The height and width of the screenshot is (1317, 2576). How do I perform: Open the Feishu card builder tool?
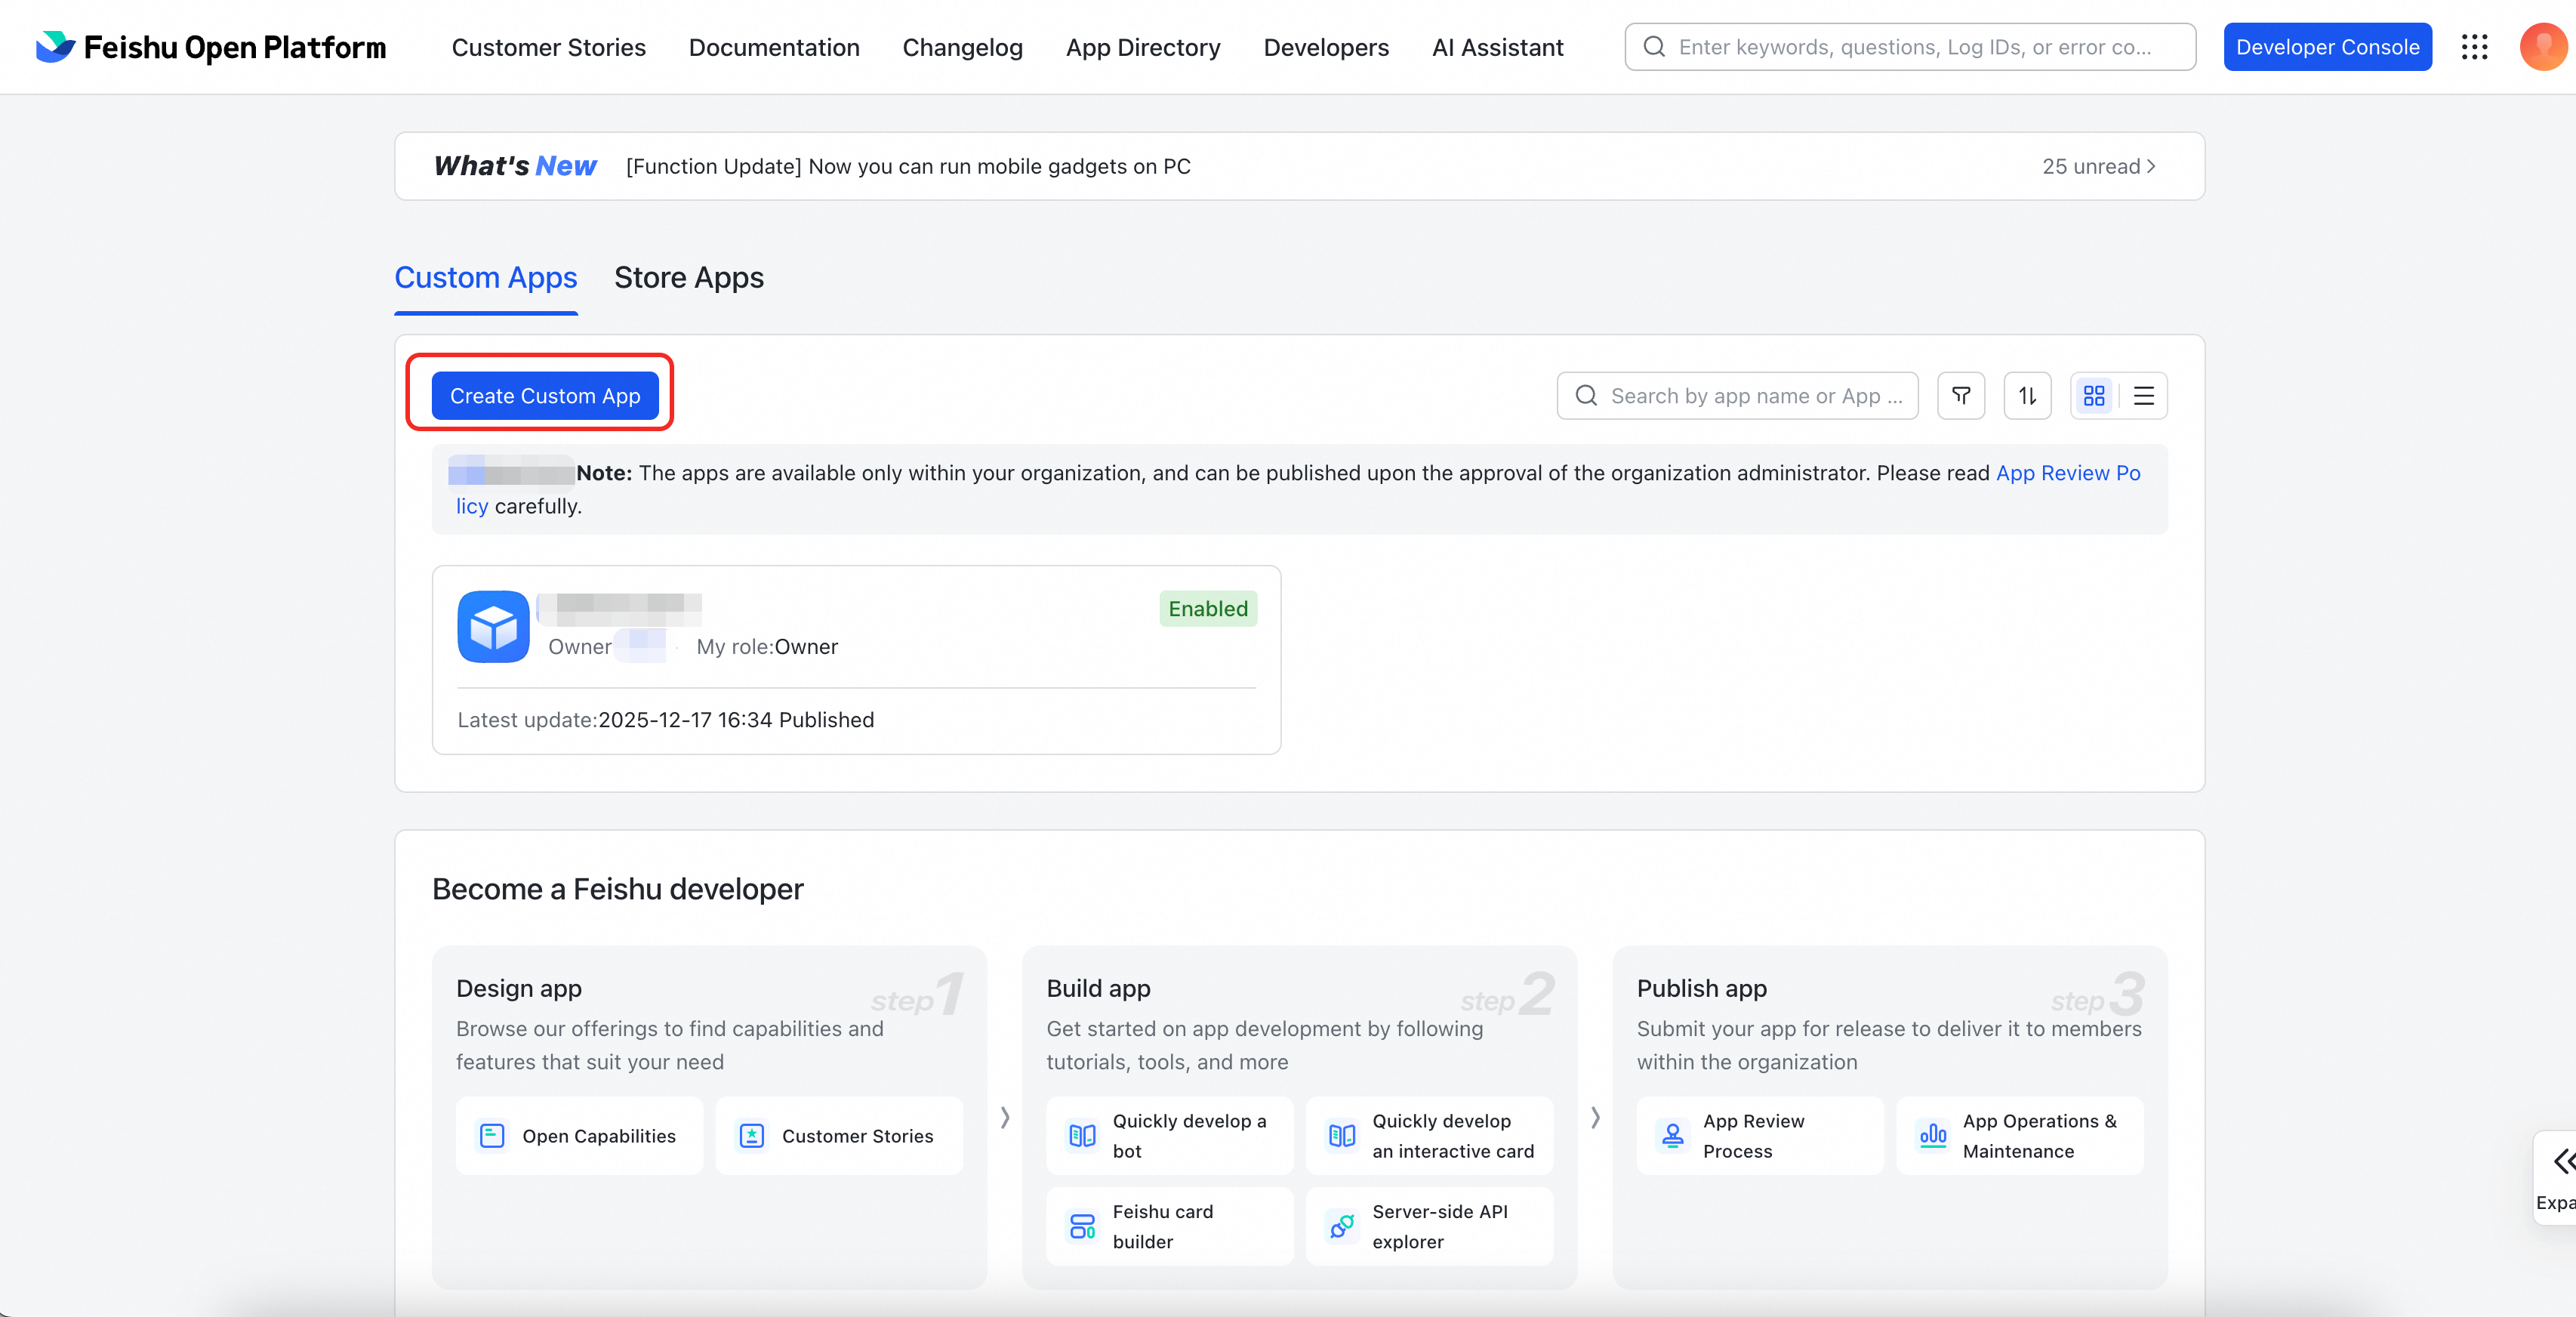(x=1169, y=1226)
